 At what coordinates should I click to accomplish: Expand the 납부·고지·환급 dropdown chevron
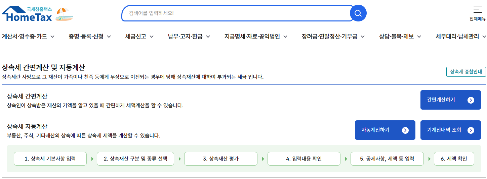(208, 37)
